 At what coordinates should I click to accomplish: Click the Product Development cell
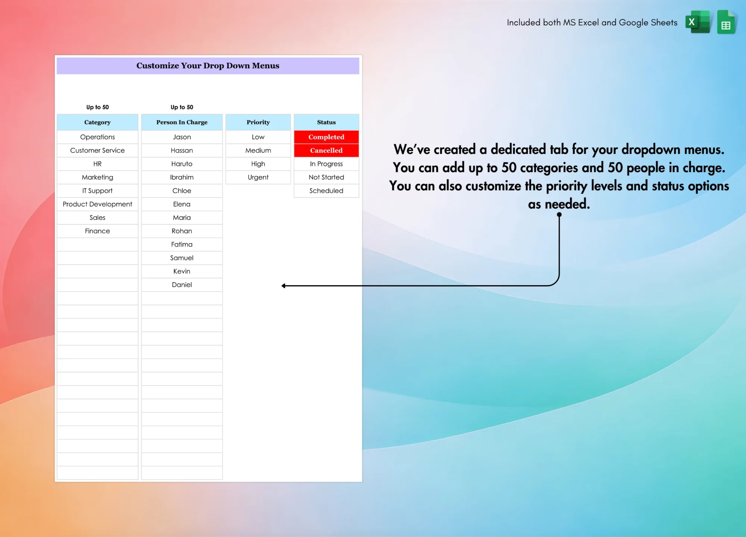pyautogui.click(x=97, y=204)
